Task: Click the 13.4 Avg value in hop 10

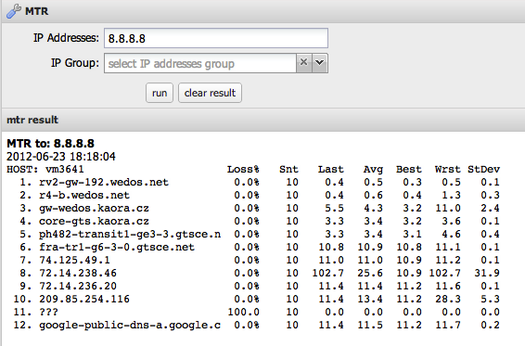Action: click(370, 299)
